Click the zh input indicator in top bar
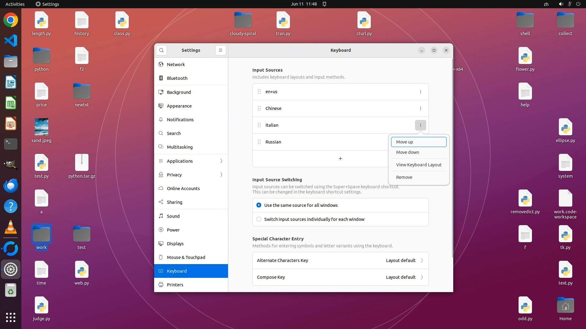Screen dimensions: 586x329 coord(546,4)
